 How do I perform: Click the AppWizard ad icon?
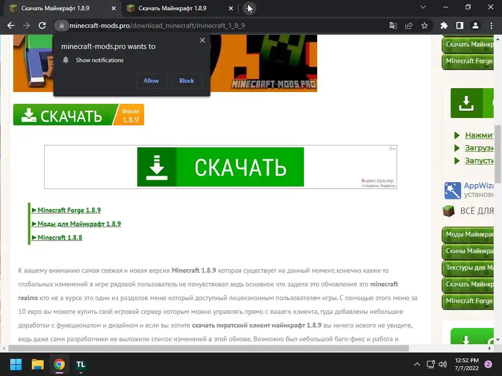click(452, 190)
